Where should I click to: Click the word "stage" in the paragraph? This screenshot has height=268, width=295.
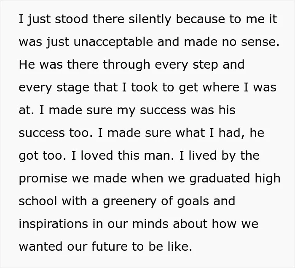click(x=73, y=88)
